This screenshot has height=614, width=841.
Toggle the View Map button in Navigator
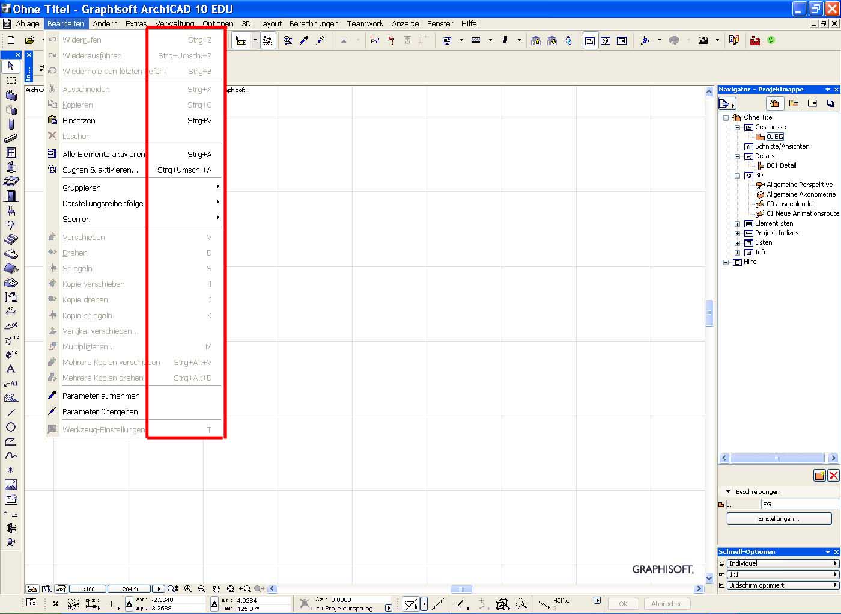click(794, 103)
